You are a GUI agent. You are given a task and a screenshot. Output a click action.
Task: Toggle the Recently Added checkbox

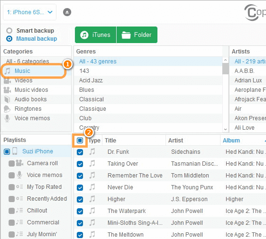[x=11, y=199]
